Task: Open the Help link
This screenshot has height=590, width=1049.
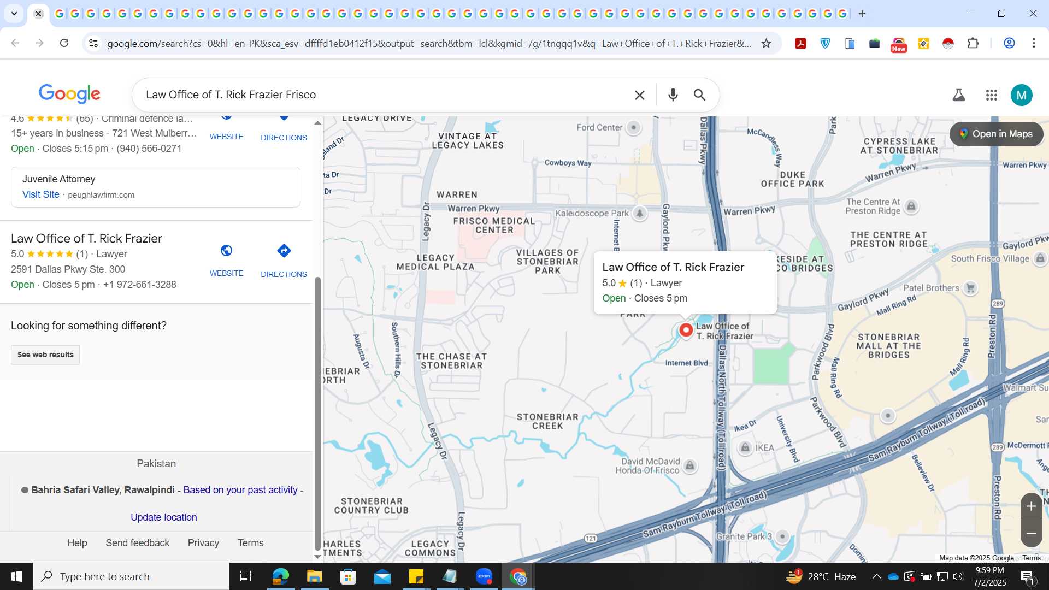Action: coord(77,543)
